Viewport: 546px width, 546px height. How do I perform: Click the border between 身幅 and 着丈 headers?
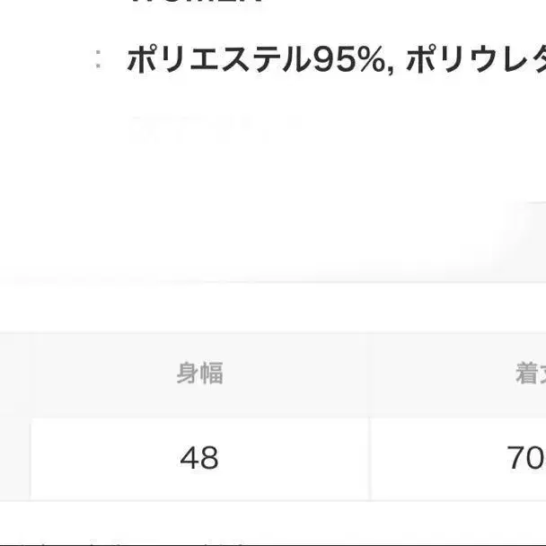(x=369, y=374)
